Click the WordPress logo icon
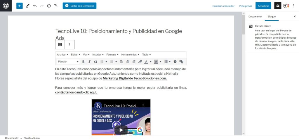The image size is (299, 140). (6, 6)
